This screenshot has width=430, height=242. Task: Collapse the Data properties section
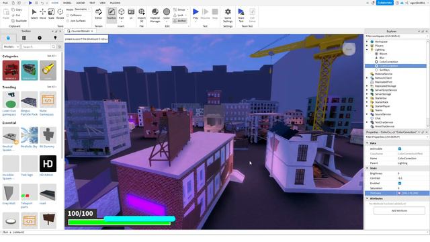pos(368,143)
